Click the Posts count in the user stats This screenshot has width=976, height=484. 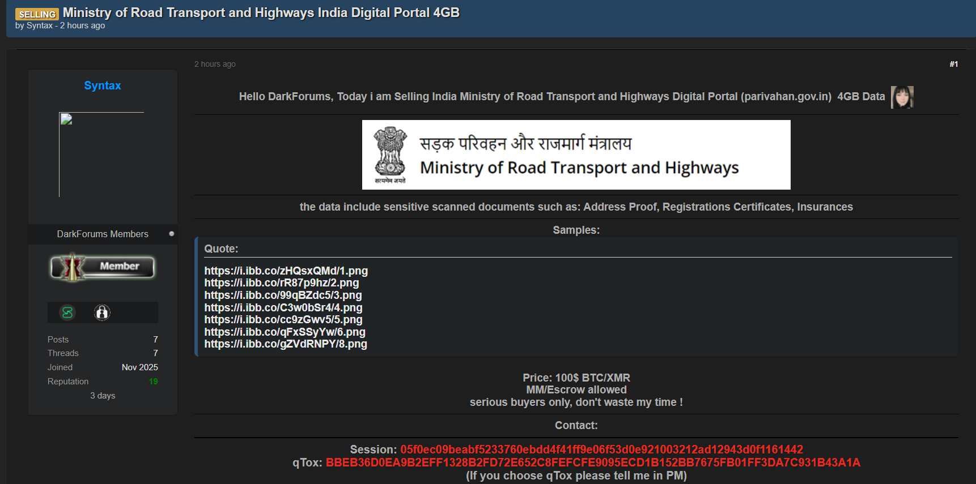155,339
